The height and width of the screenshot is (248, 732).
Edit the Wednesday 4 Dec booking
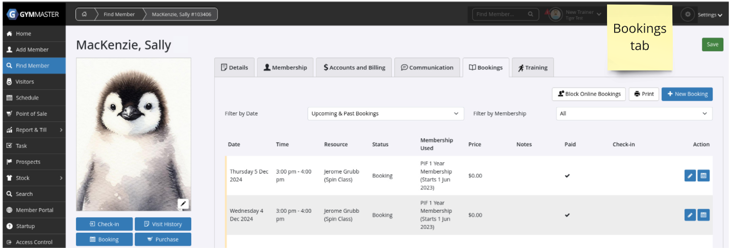pyautogui.click(x=690, y=215)
